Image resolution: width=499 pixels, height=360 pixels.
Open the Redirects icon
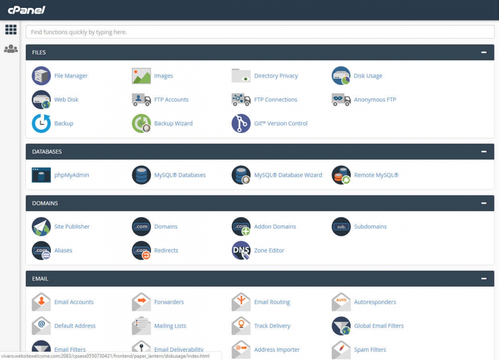coord(141,250)
